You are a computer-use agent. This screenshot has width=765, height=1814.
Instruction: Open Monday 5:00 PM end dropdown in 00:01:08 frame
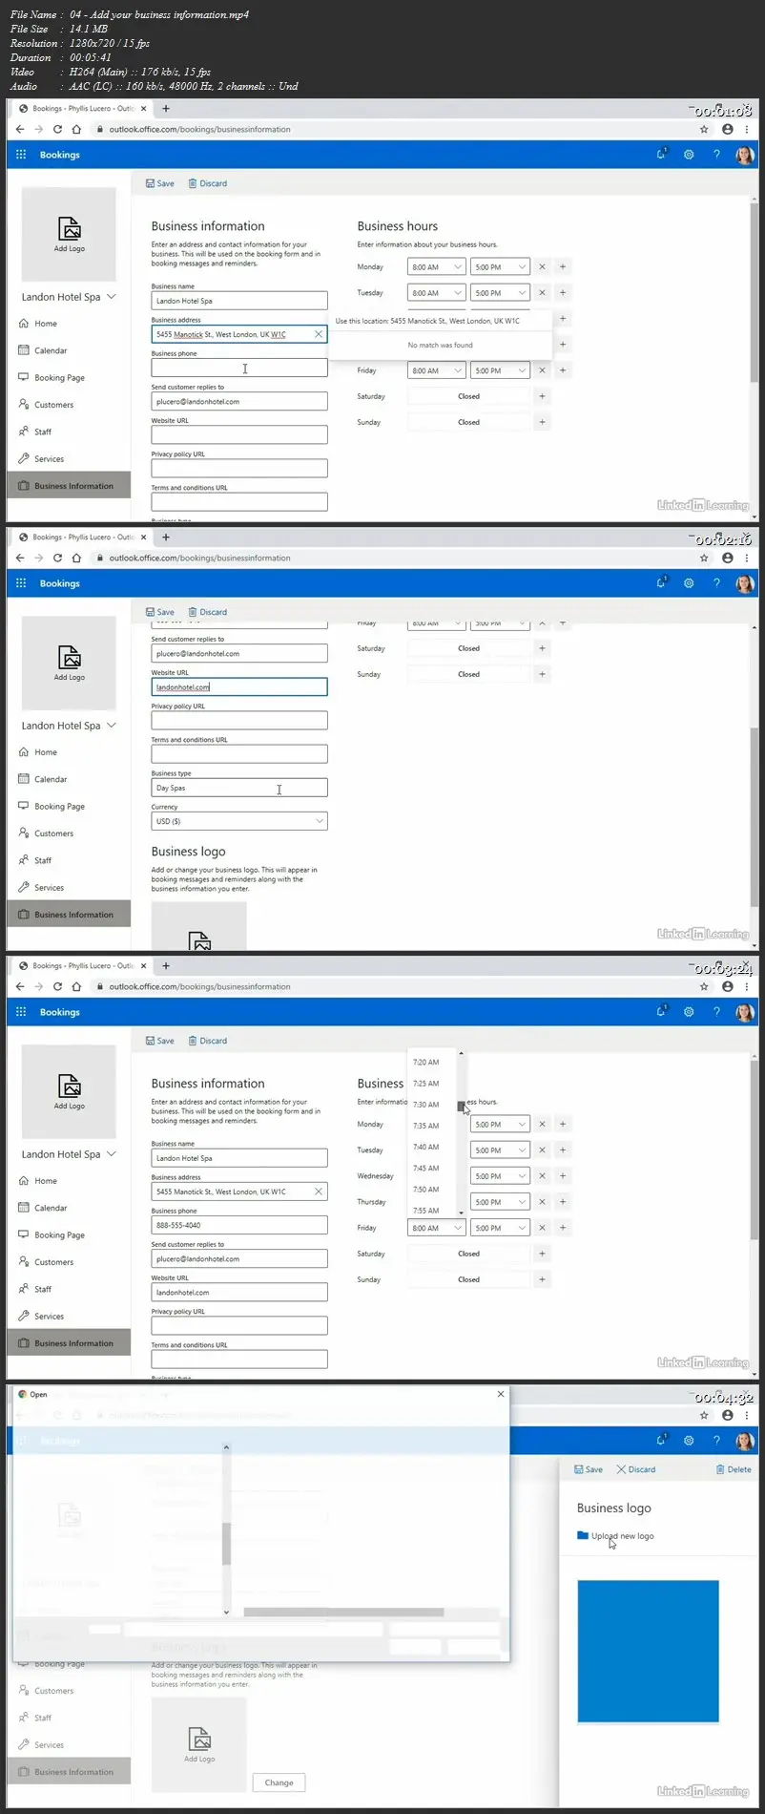(x=500, y=267)
